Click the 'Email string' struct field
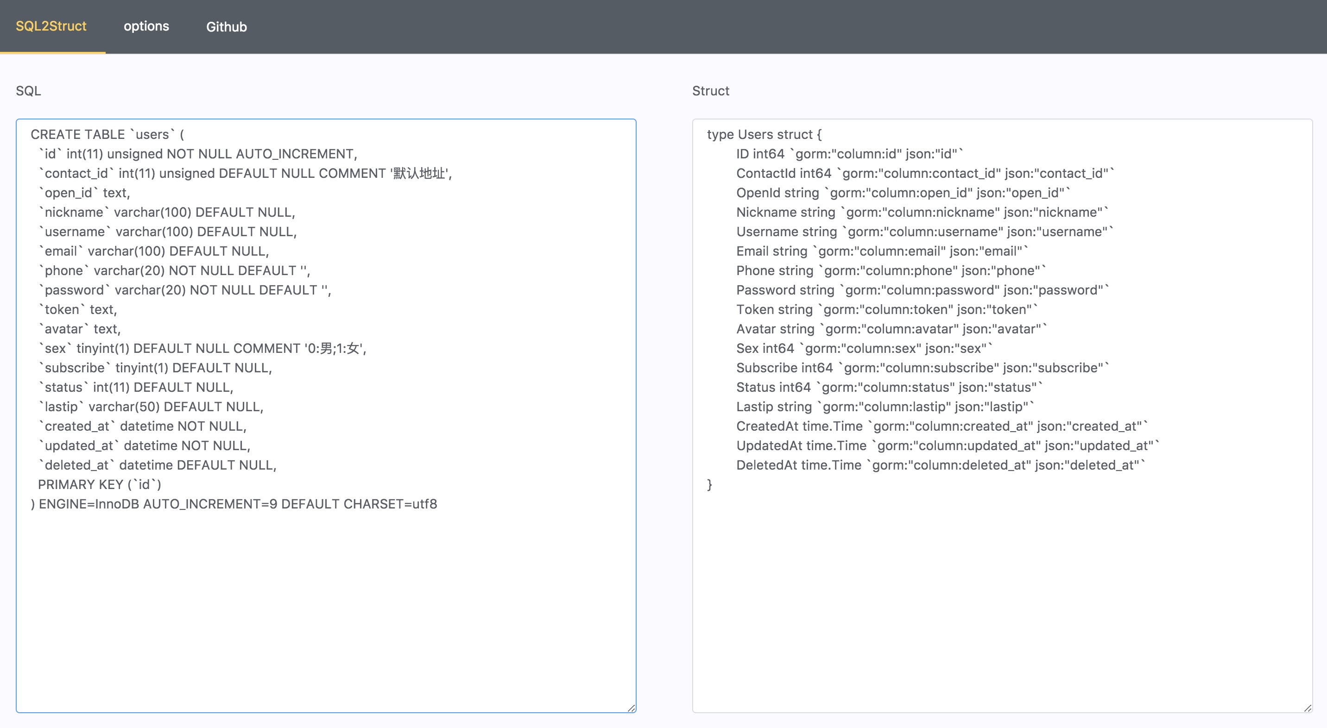 (x=883, y=251)
